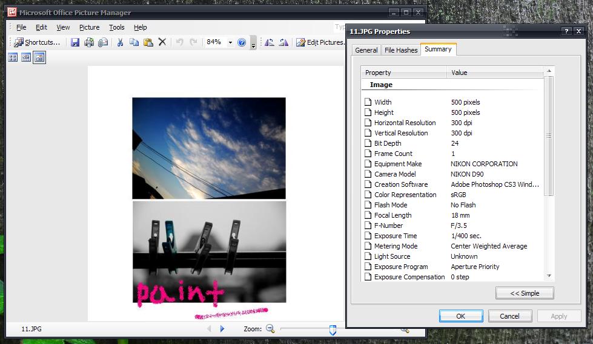Open the Shortcuts pane button
593x344 pixels.
[x=37, y=42]
